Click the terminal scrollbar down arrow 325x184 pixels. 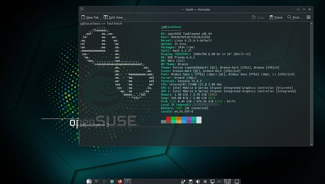[x=311, y=144]
